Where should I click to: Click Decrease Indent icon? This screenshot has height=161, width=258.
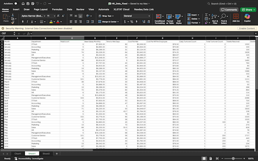tap(88, 22)
